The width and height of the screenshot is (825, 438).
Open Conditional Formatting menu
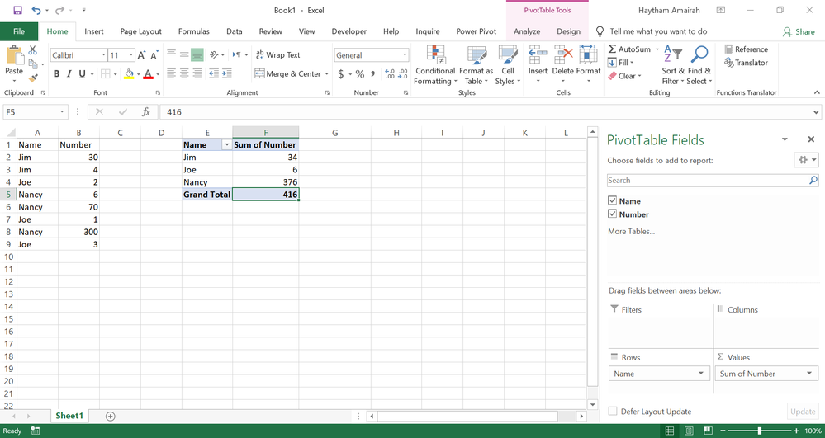(434, 66)
